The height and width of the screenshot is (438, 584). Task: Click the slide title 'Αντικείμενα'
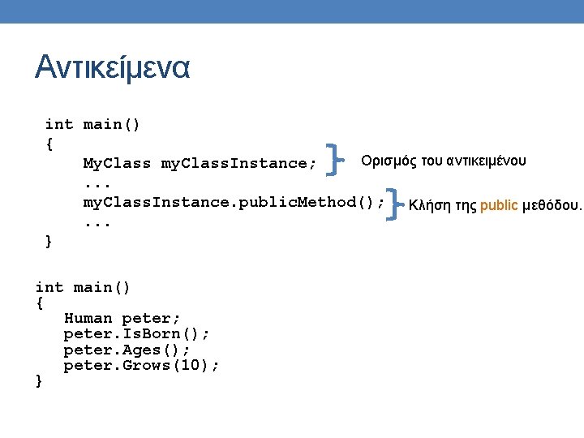tap(112, 68)
